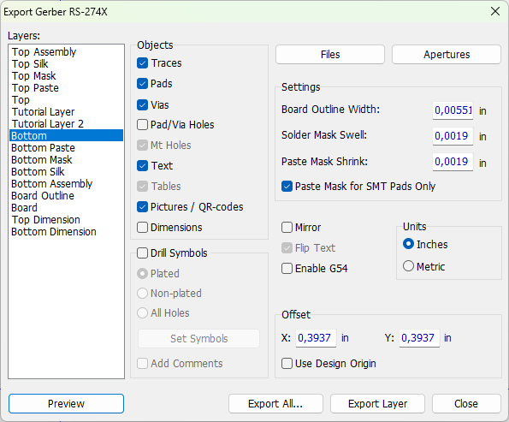Viewport: 509px width, 422px height.
Task: Select Metric units radio button
Action: (408, 266)
